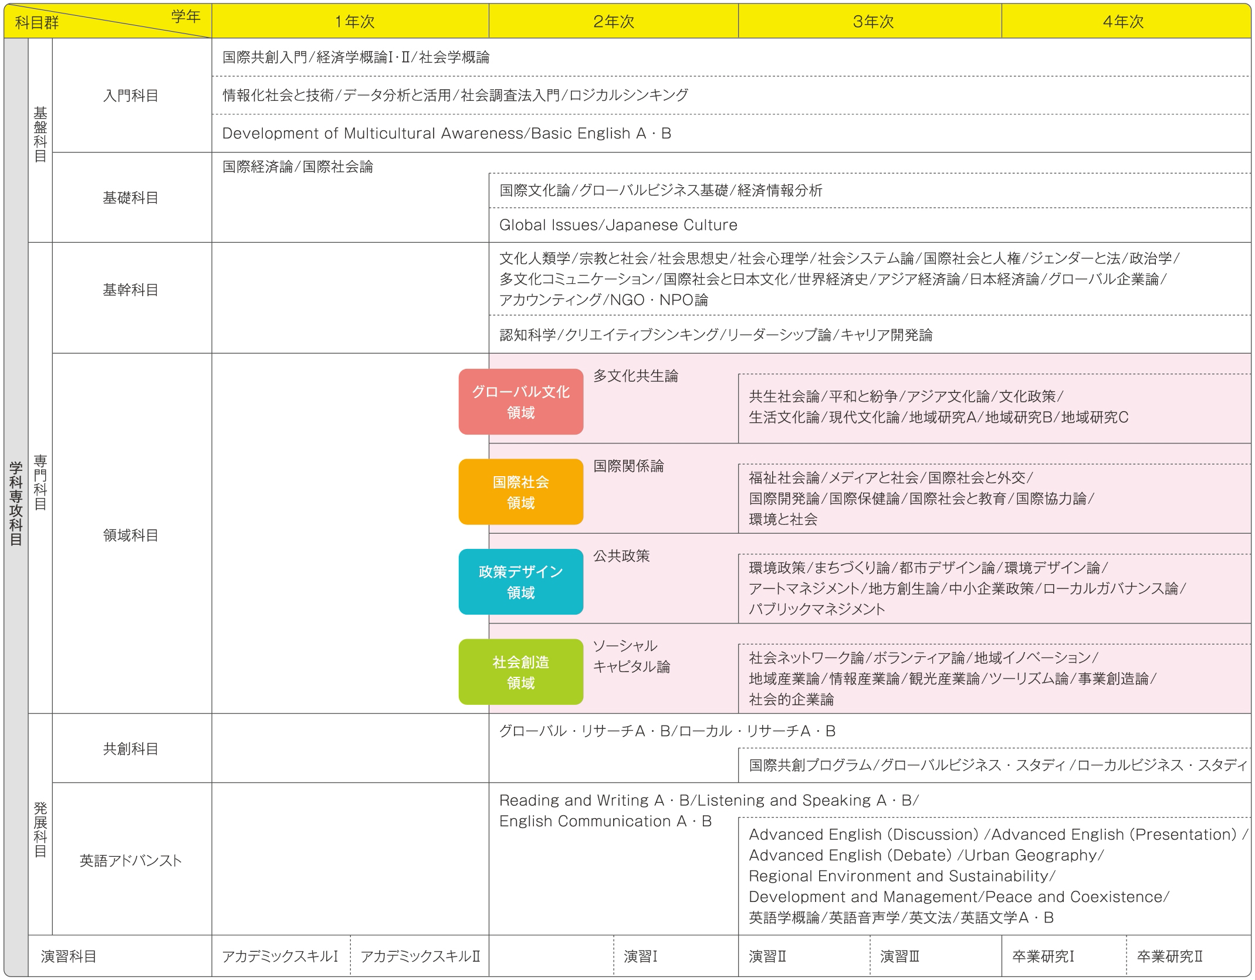Click the 共創科目 row label
The image size is (1255, 980).
pos(131,749)
